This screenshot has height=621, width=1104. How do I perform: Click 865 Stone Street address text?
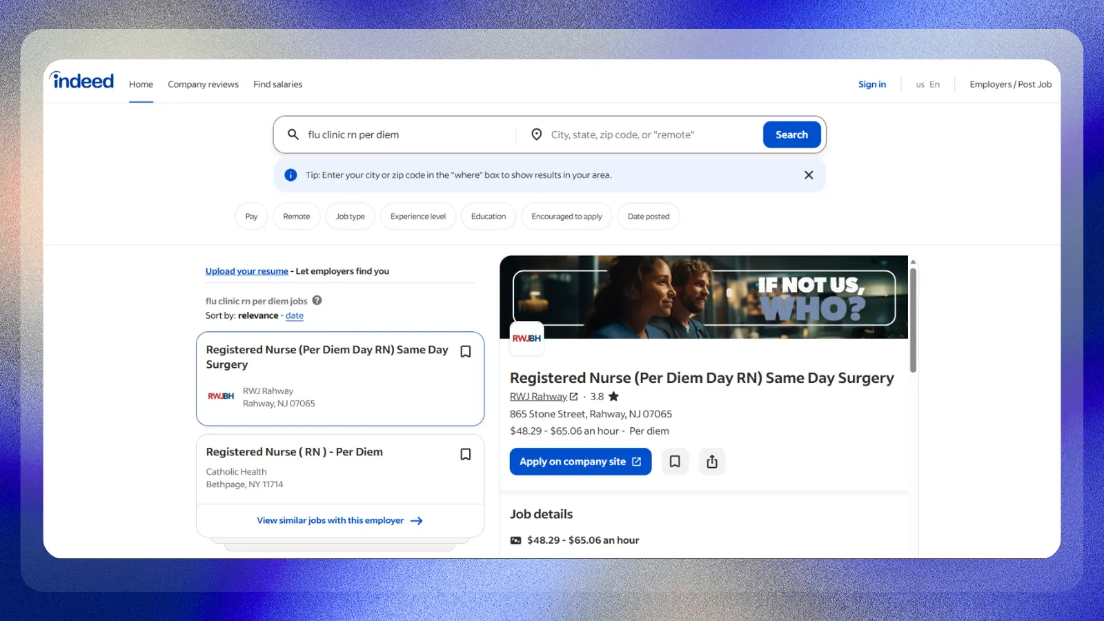pos(591,414)
